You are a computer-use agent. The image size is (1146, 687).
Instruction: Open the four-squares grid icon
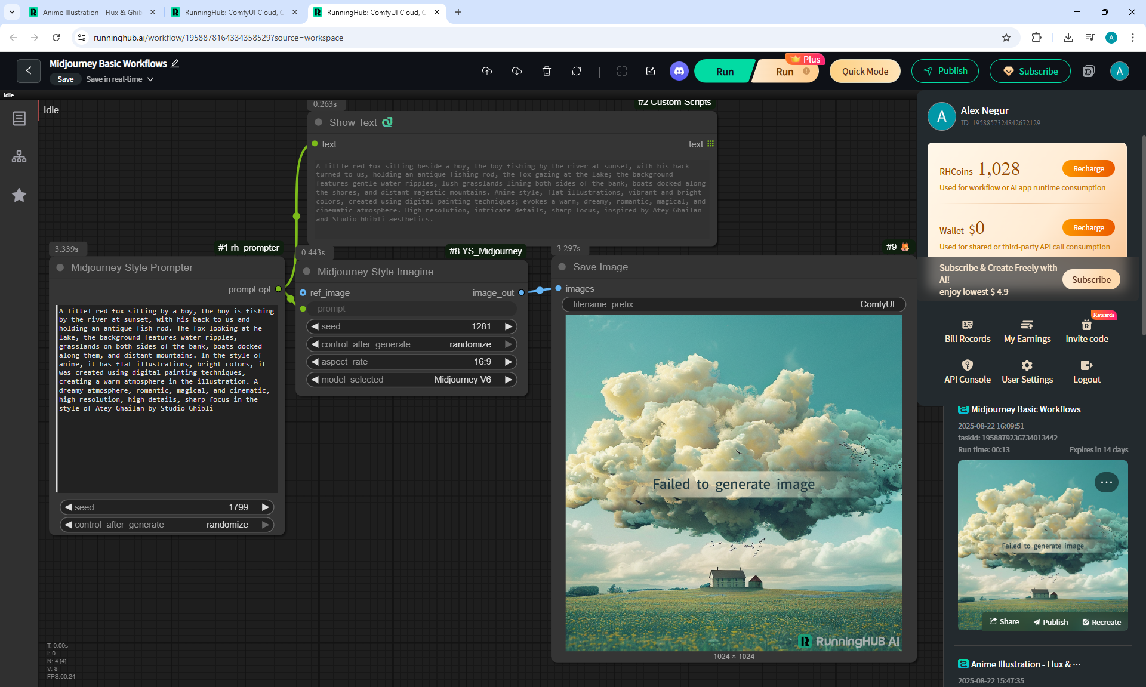[622, 71]
